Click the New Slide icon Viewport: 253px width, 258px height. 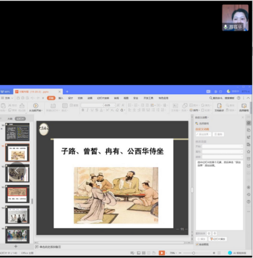click(53, 106)
